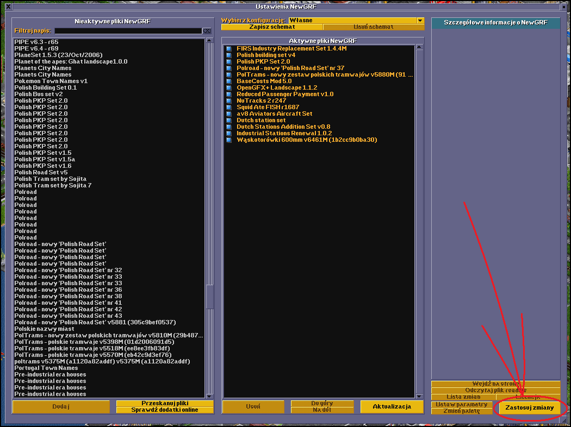Click the status square next to Polish building set v4

click(229, 55)
